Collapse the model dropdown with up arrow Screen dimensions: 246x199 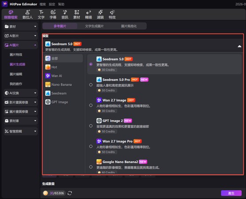239,46
